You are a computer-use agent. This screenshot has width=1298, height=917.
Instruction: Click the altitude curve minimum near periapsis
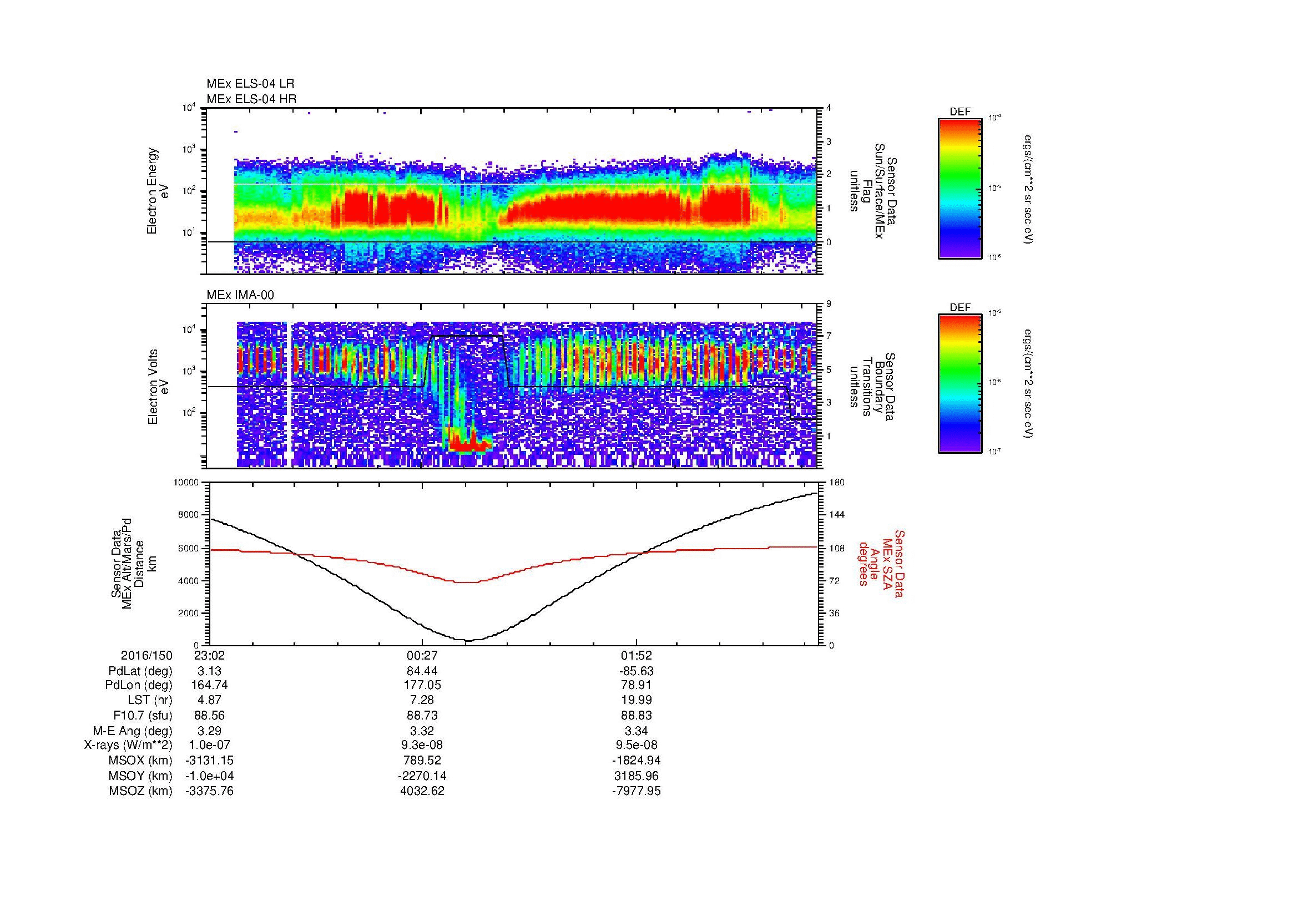coord(469,640)
